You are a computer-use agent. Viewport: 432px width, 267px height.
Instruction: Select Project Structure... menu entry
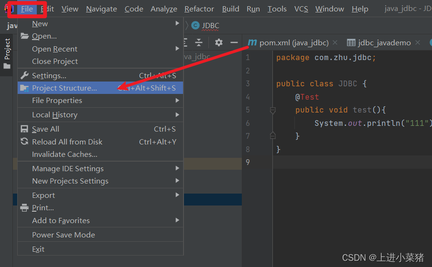100,88
